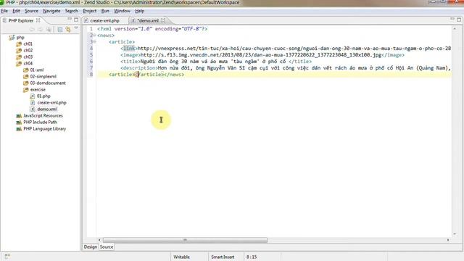464x261 pixels.
Task: Click the editor vertical scroll down arrow
Action: point(455,233)
